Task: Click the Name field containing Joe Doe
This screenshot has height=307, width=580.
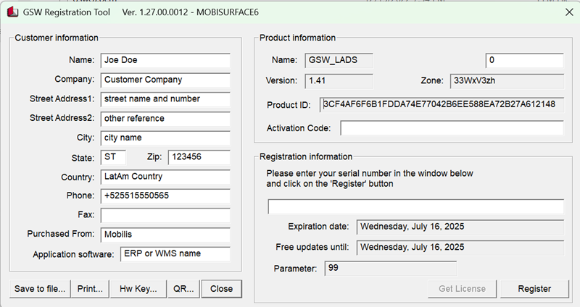Action: pos(165,60)
